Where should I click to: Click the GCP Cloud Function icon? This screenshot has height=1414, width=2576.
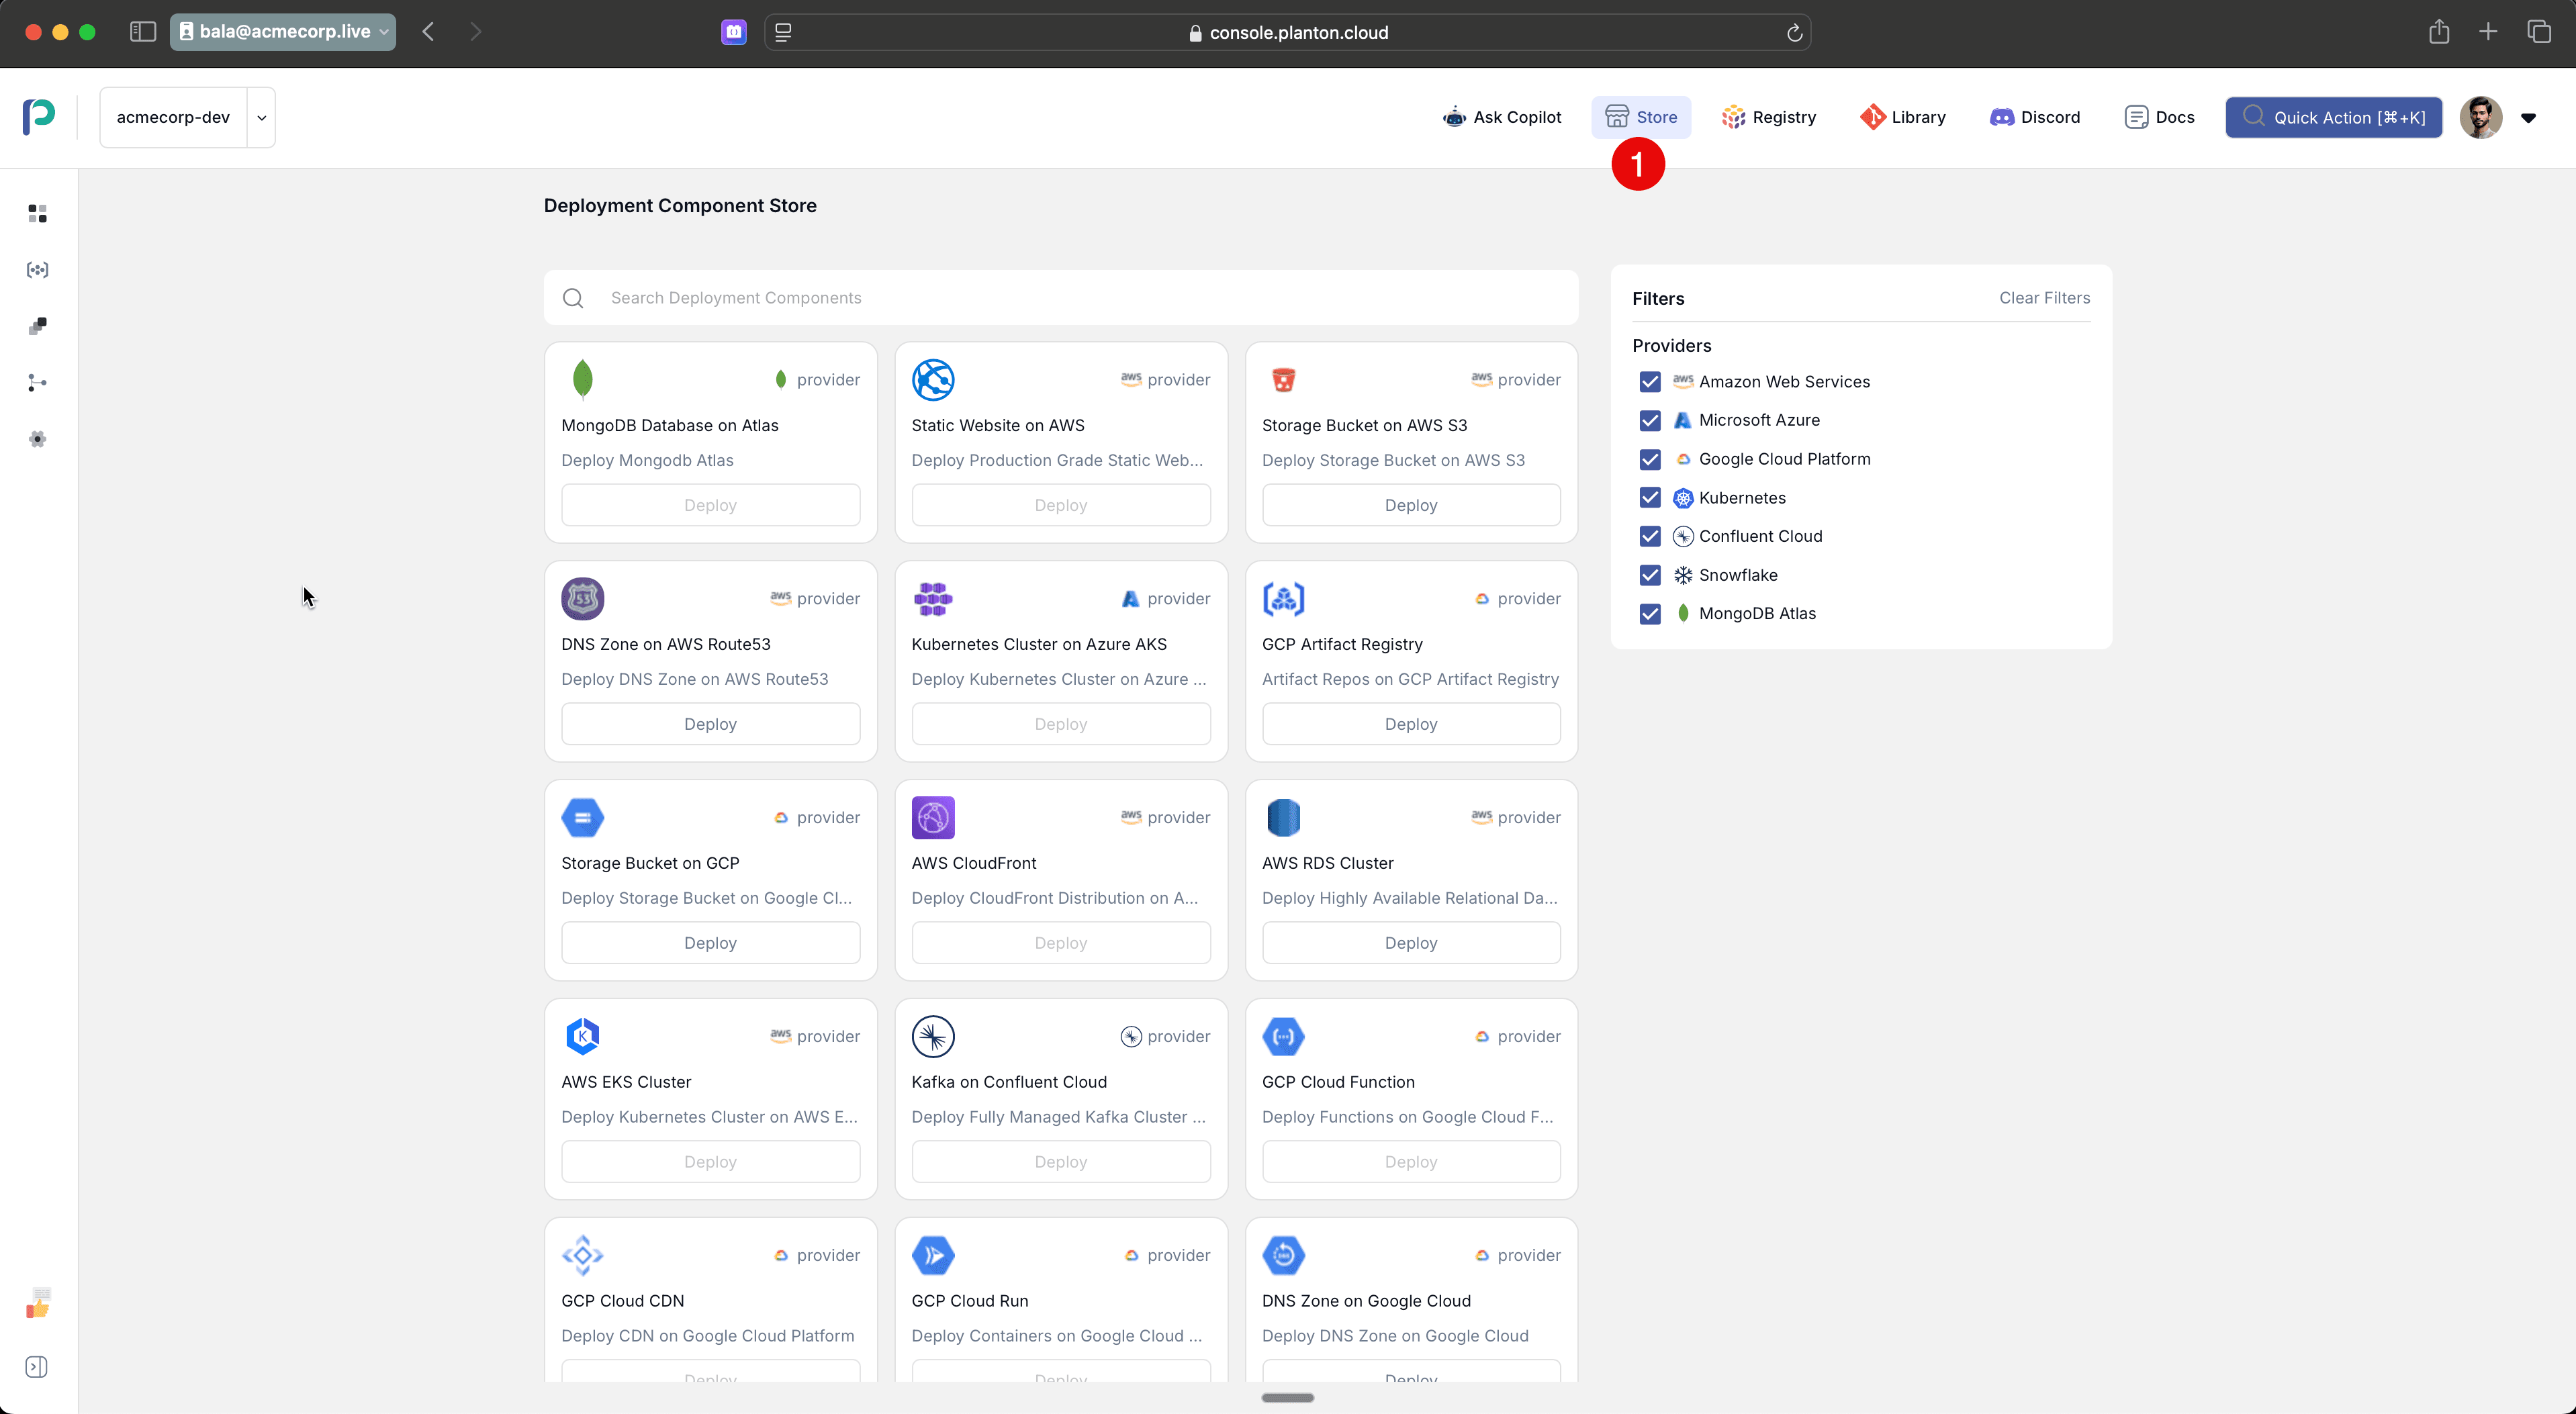click(x=1283, y=1036)
